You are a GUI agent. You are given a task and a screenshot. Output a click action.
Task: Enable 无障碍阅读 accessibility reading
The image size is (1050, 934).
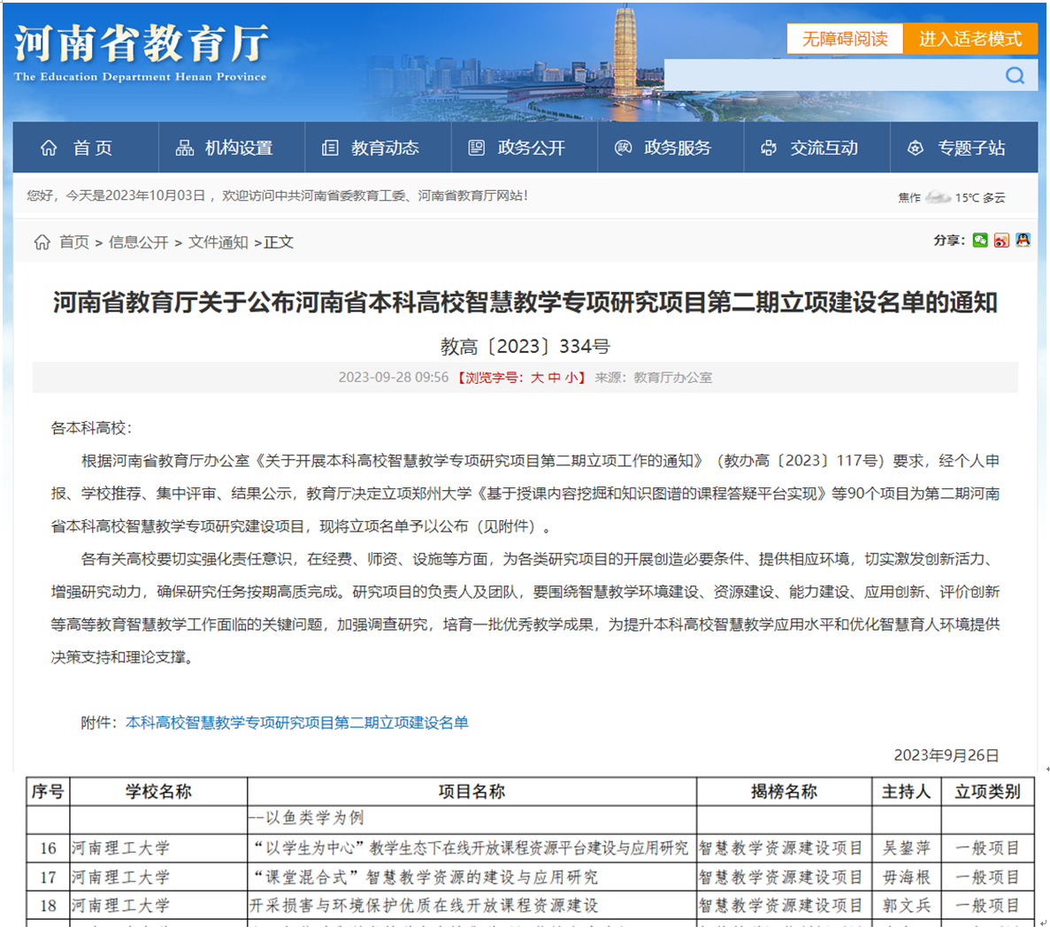click(845, 39)
